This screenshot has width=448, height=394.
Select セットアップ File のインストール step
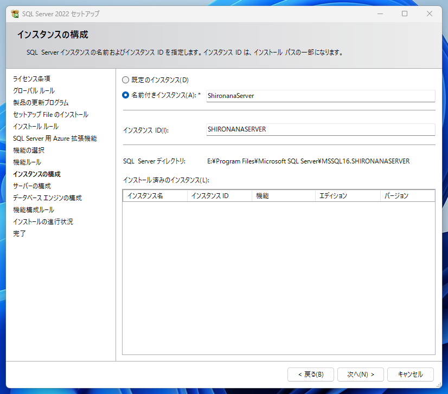coord(50,114)
